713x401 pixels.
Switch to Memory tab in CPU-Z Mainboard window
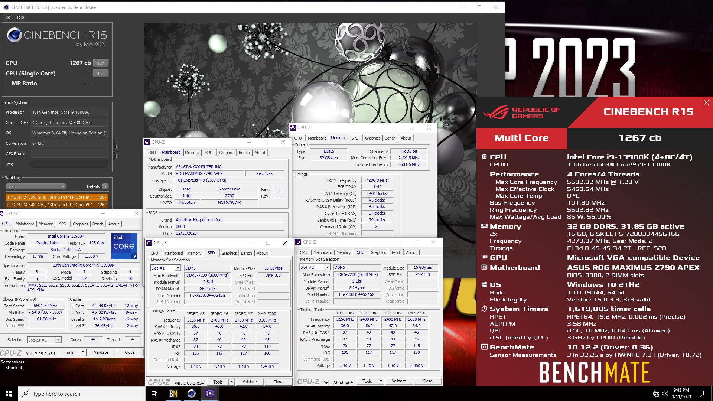click(x=192, y=153)
